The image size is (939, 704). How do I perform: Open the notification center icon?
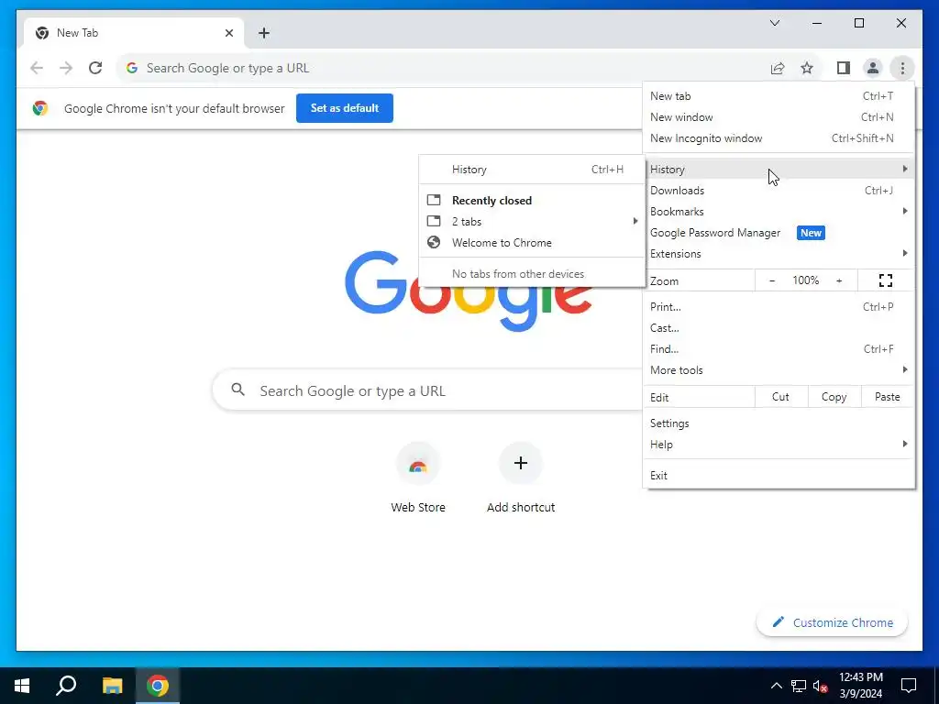pos(909,686)
